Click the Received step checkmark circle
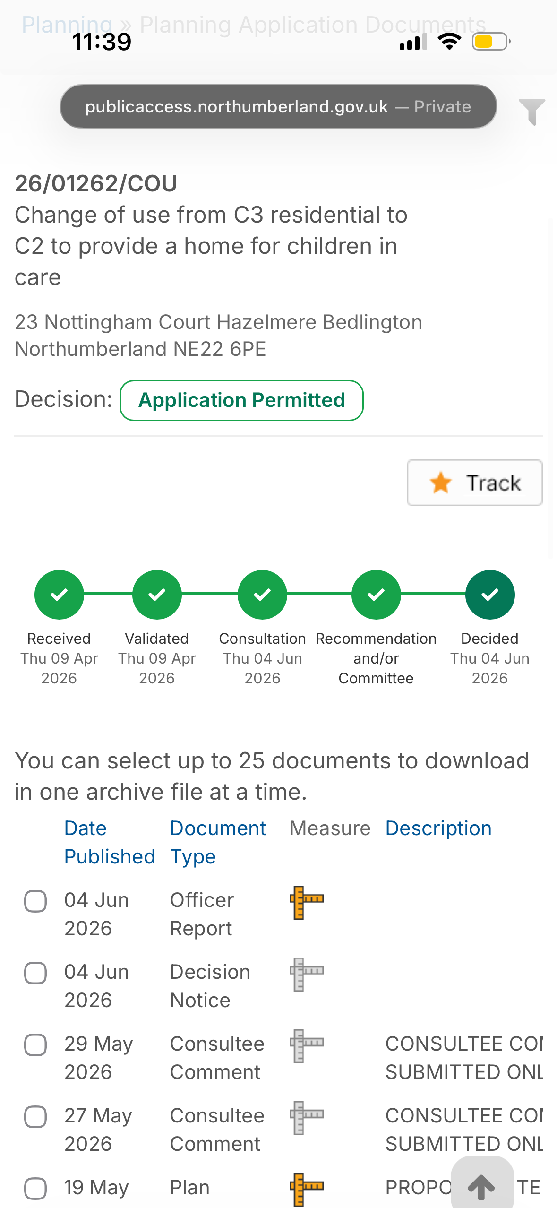 (59, 595)
